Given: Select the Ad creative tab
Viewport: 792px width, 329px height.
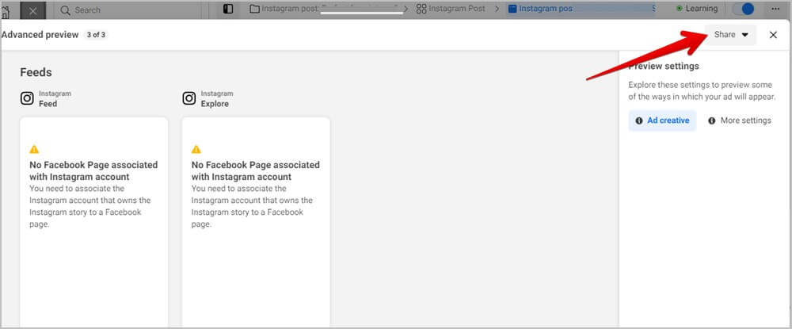Looking at the screenshot, I should 662,121.
